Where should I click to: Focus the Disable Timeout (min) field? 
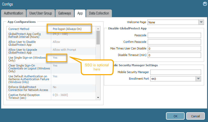[174, 55]
